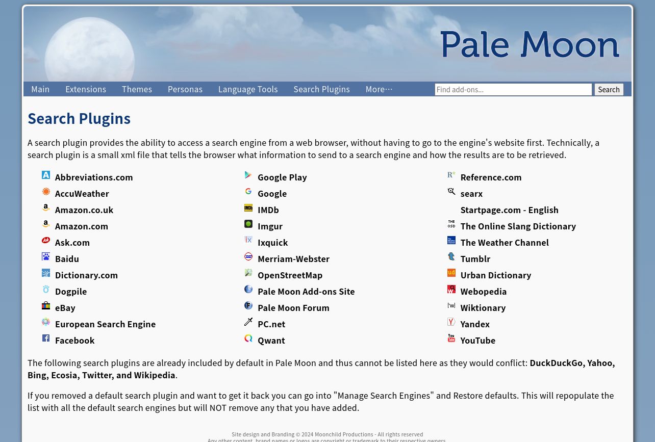
Task: Click the OpenStreetMap icon
Action: (x=248, y=273)
